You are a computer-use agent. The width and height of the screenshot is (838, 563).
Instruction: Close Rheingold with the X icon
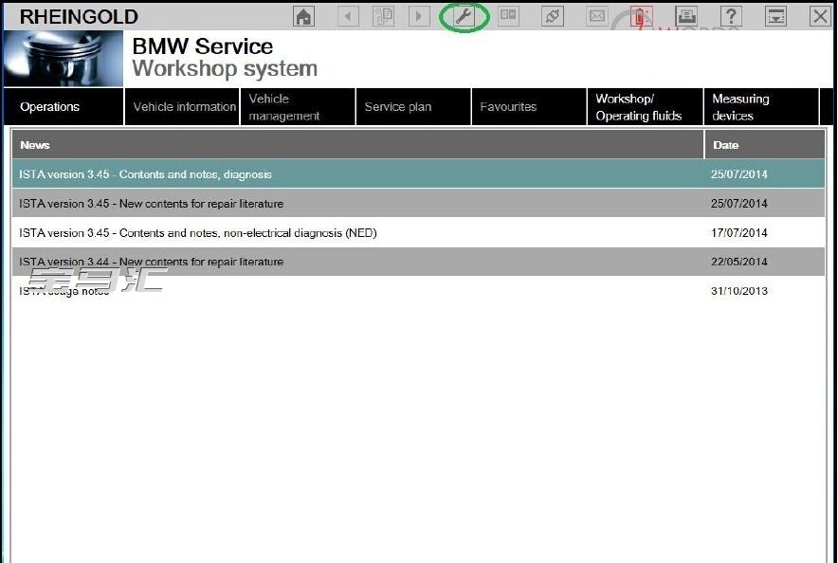pyautogui.click(x=820, y=16)
